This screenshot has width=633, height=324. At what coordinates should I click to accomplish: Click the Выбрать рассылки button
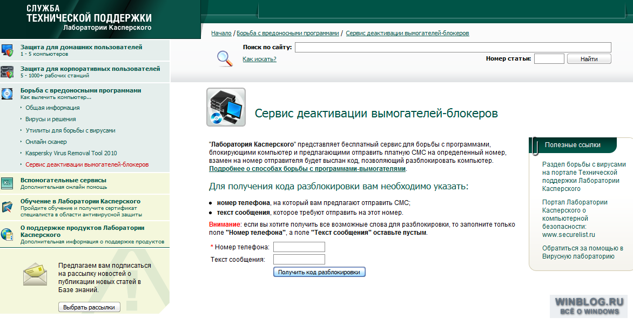(89, 307)
